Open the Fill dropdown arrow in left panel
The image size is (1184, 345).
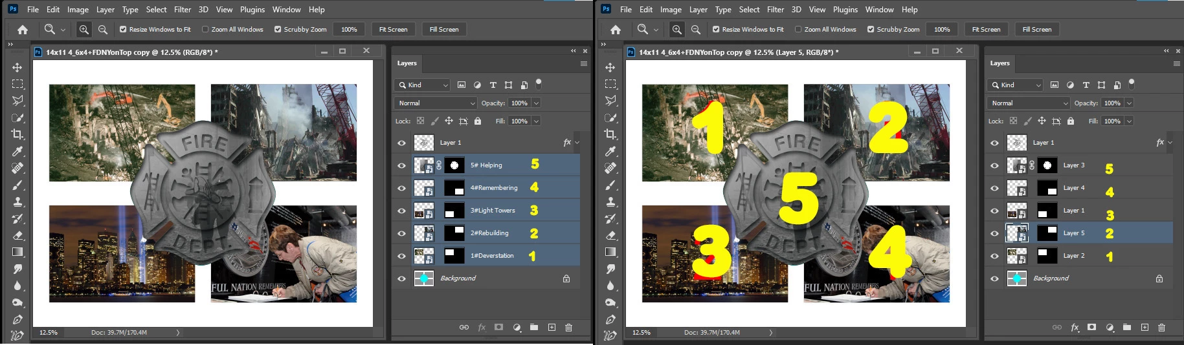point(536,121)
